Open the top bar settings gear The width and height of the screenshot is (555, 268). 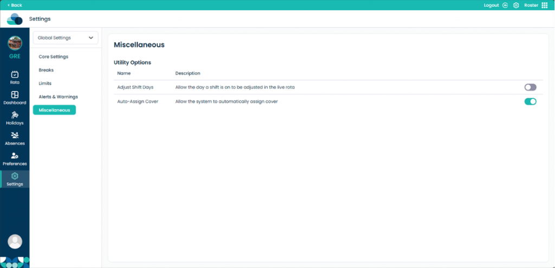[516, 5]
